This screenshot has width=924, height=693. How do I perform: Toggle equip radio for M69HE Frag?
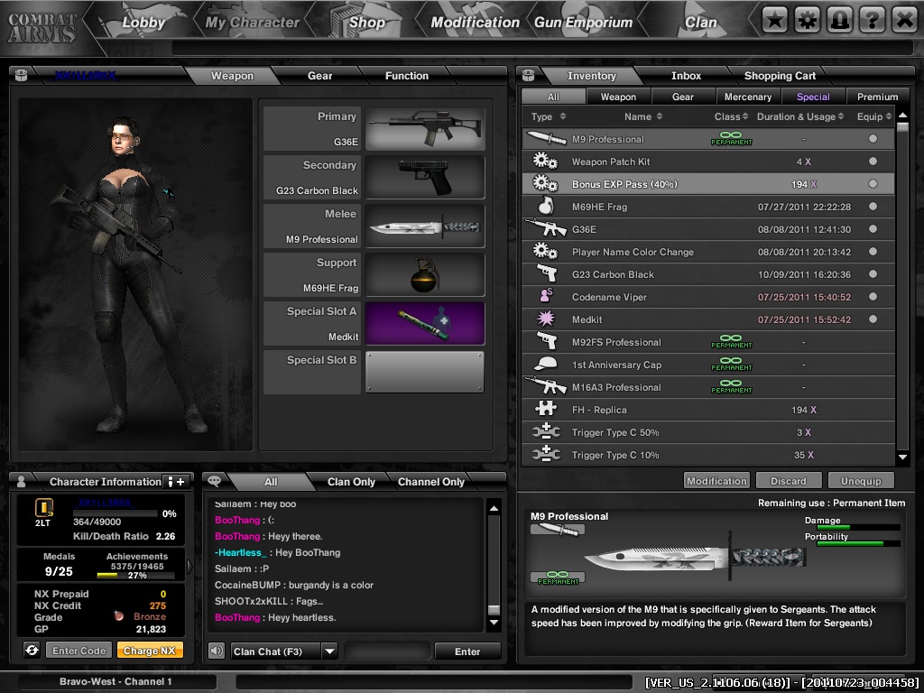click(873, 207)
